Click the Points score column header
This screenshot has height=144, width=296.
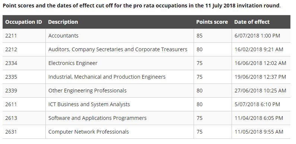pos(212,22)
